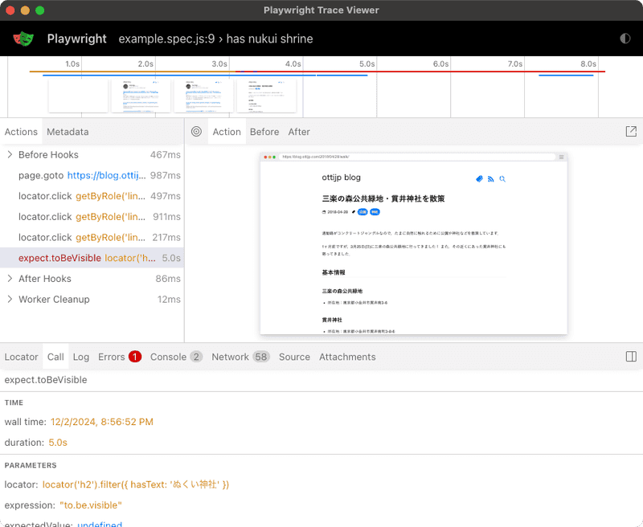Click the 5.0s timeline marker
Image resolution: width=643 pixels, height=527 pixels.
click(x=367, y=64)
